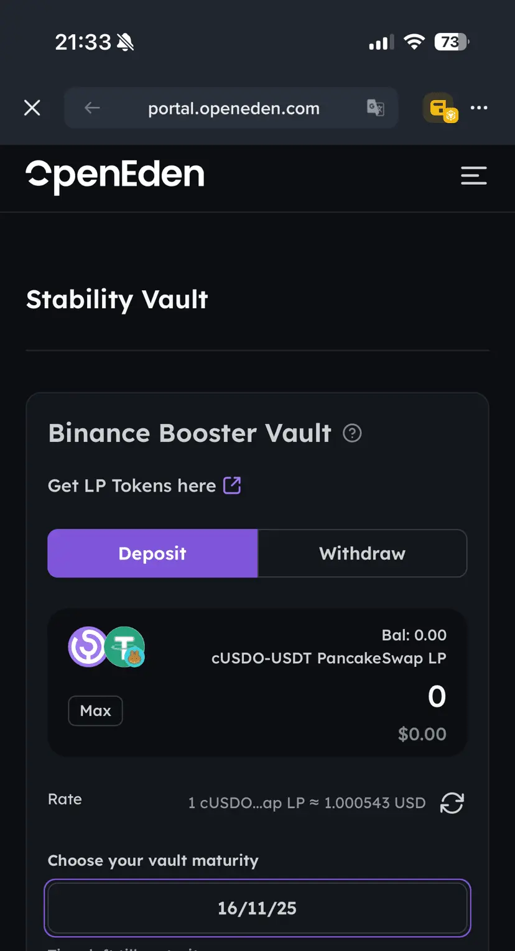
Task: Tap the Binance Booster Vault help icon
Action: coord(352,433)
